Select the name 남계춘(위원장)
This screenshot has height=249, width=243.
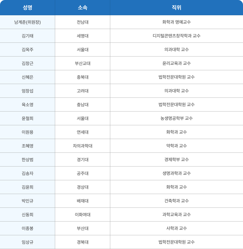(x=27, y=22)
